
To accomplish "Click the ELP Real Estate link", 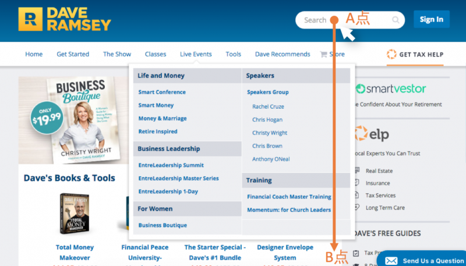I will click(x=379, y=171).
